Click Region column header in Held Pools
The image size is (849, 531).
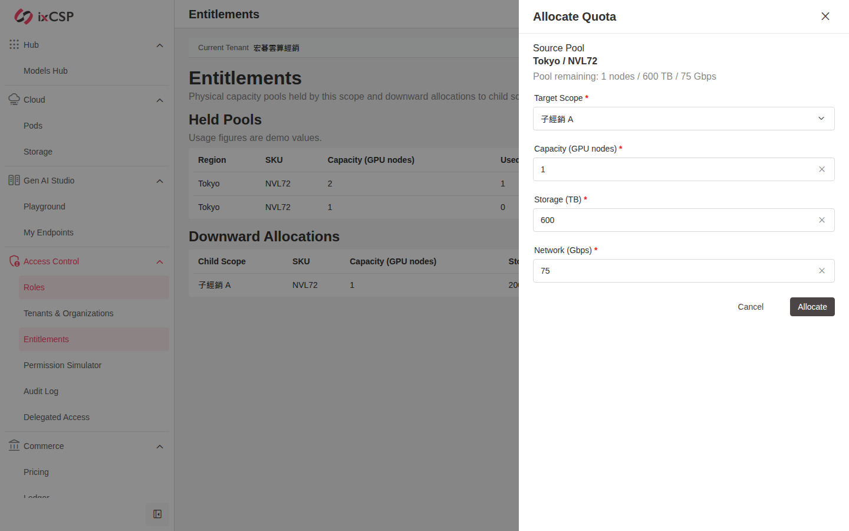[212, 160]
